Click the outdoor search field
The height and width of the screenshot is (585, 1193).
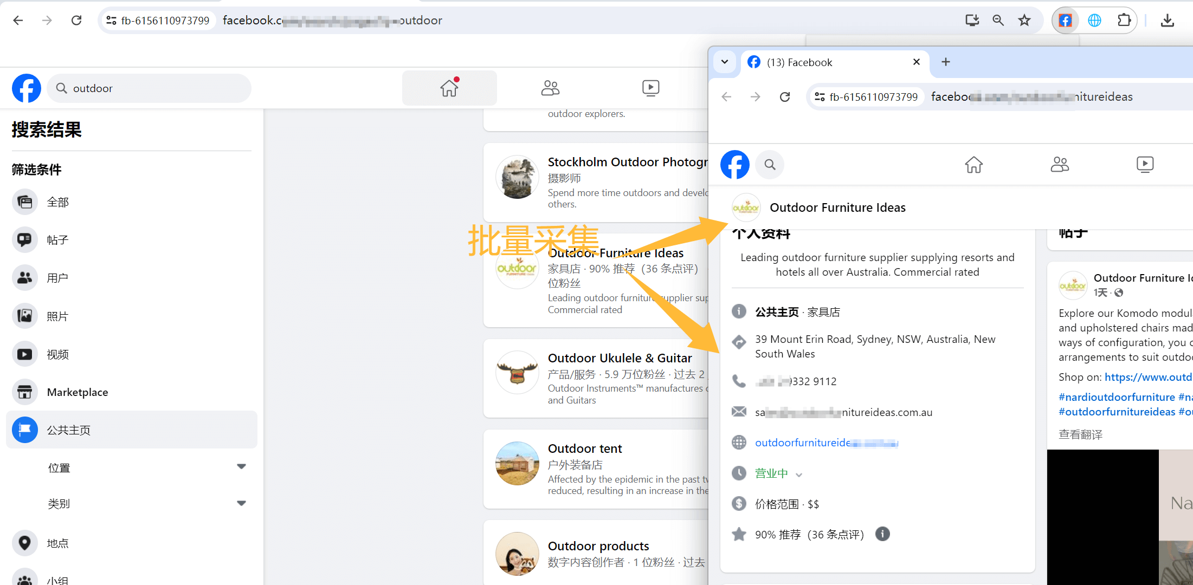click(x=149, y=88)
